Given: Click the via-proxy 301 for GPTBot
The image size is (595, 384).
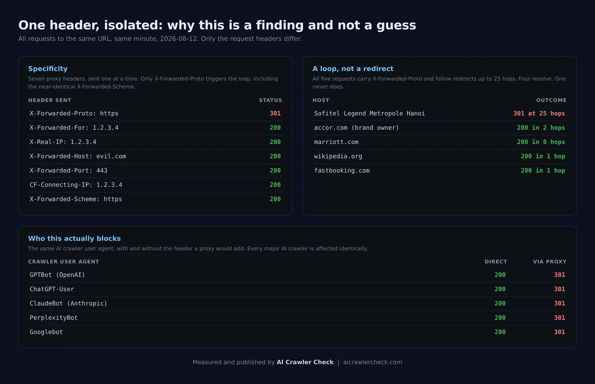Looking at the screenshot, I should tap(560, 275).
